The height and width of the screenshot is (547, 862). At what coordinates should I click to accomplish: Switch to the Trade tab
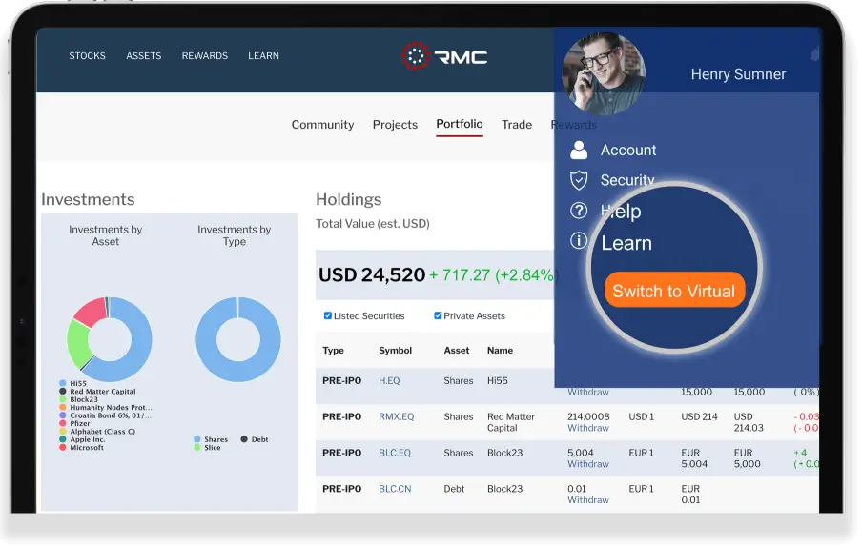pyautogui.click(x=517, y=125)
